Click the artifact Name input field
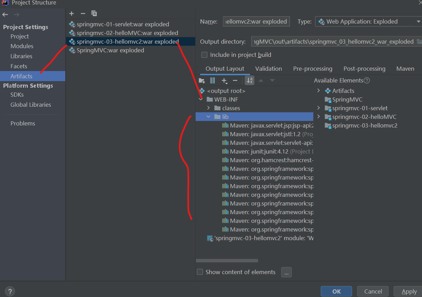Image resolution: width=422 pixels, height=297 pixels. [x=256, y=21]
